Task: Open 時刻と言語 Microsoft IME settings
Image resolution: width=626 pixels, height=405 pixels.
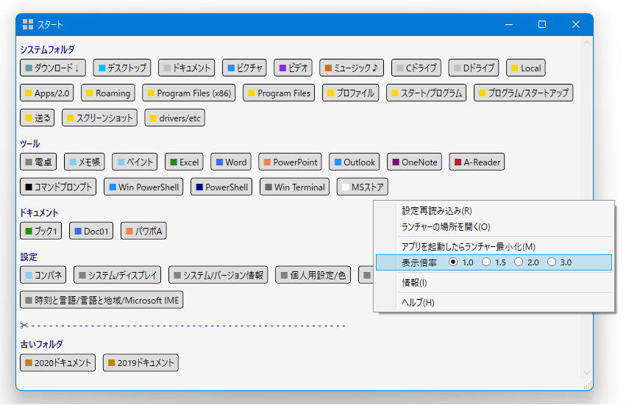Action: coord(102,300)
